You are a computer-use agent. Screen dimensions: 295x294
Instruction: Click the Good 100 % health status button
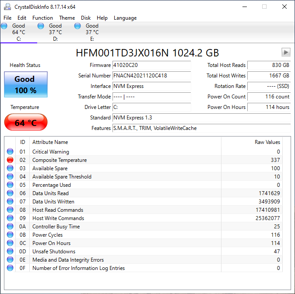tap(26, 84)
